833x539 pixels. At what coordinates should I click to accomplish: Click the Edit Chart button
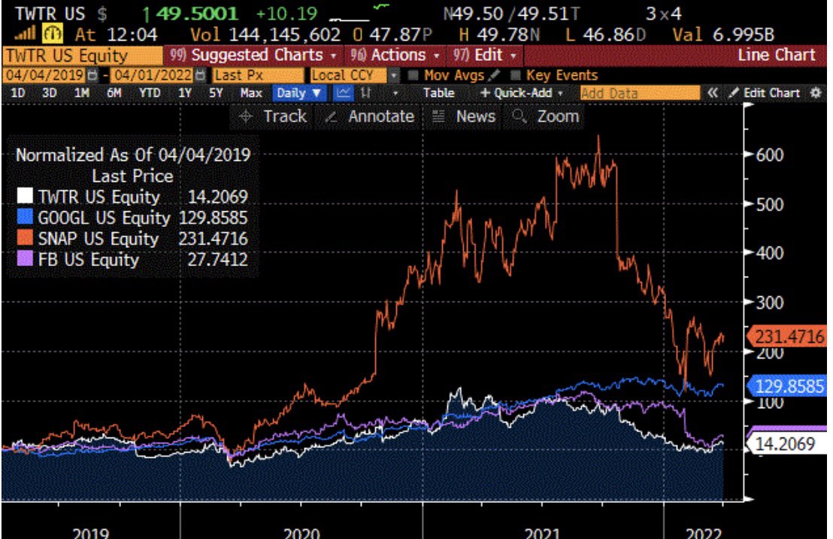point(765,93)
